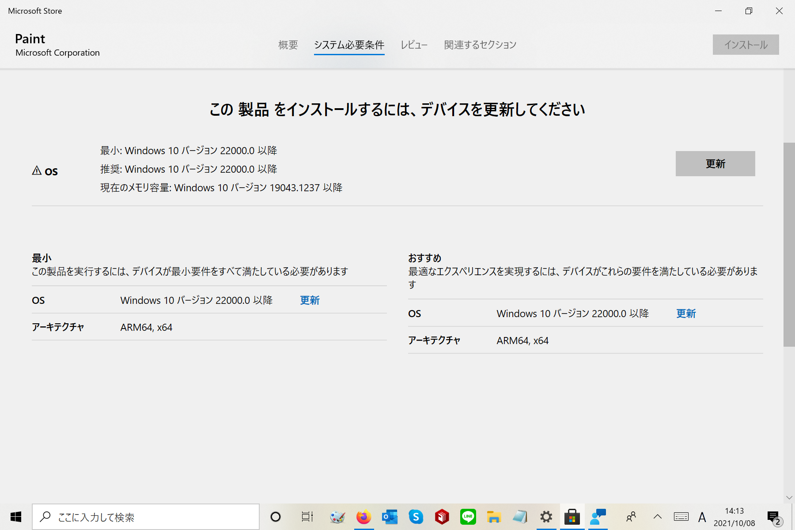Click the gray 更新 button

click(x=715, y=163)
